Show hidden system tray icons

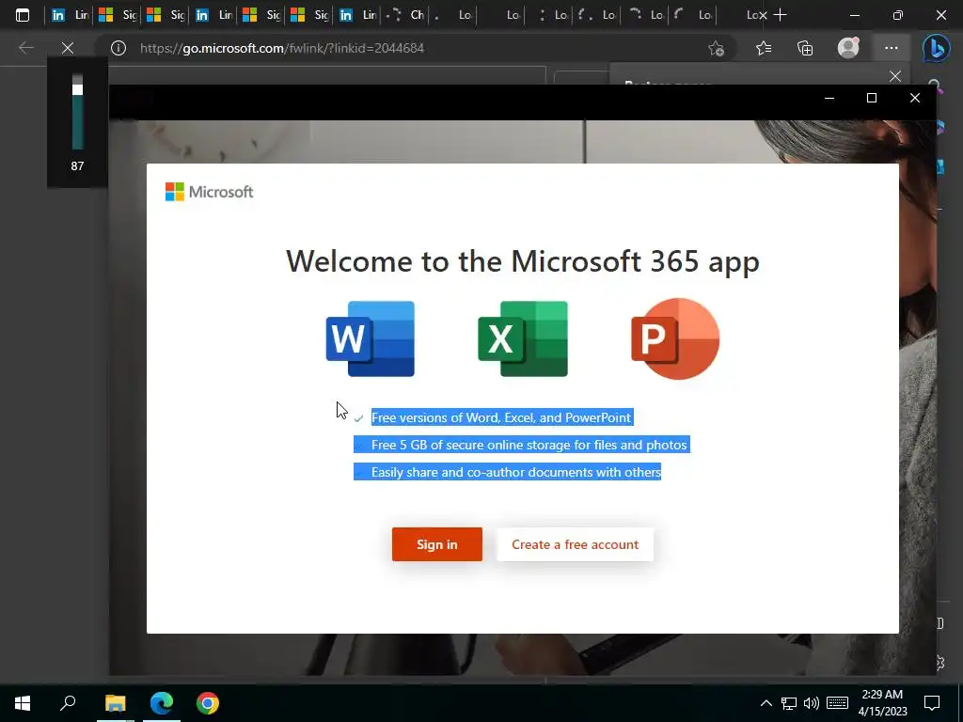766,703
